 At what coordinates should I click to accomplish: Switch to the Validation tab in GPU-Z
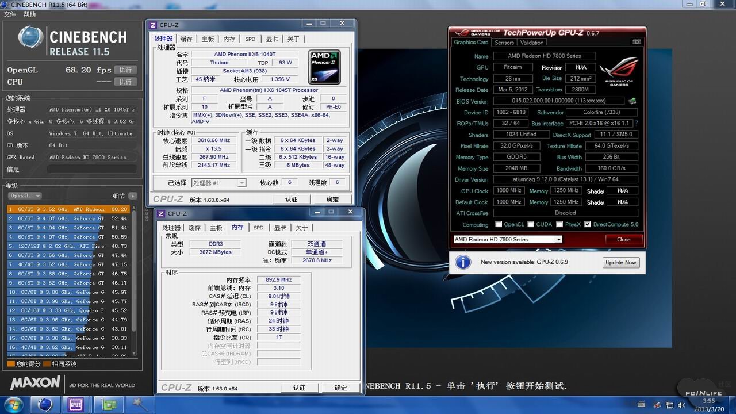[x=531, y=43]
